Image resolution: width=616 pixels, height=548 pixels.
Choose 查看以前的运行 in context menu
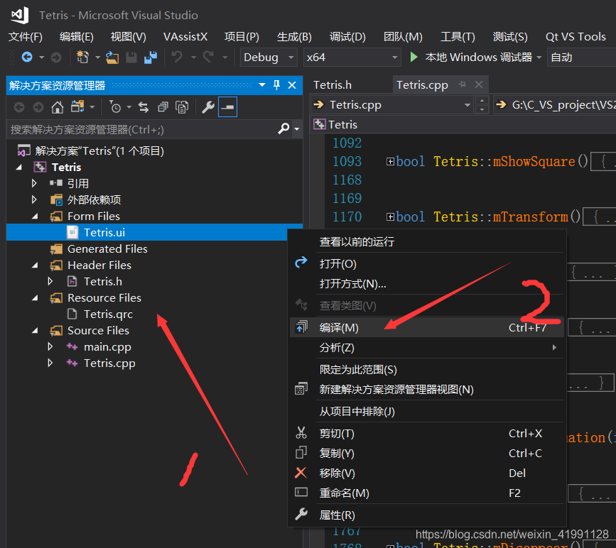tap(427, 242)
